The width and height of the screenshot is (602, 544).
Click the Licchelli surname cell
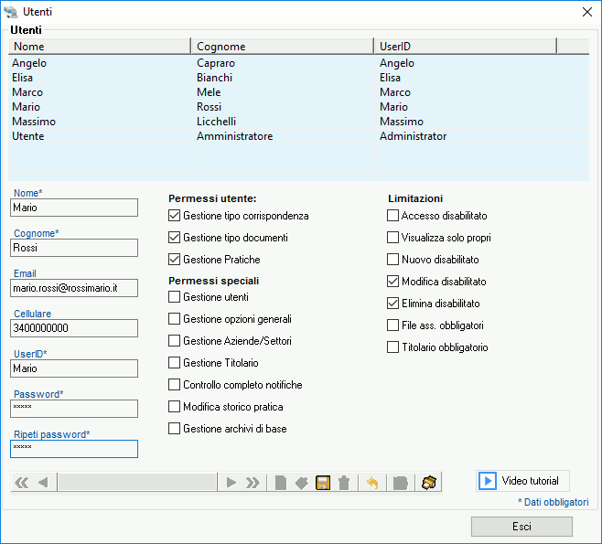tap(216, 122)
